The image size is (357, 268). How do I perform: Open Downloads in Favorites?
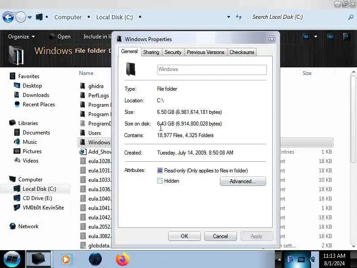point(36,95)
